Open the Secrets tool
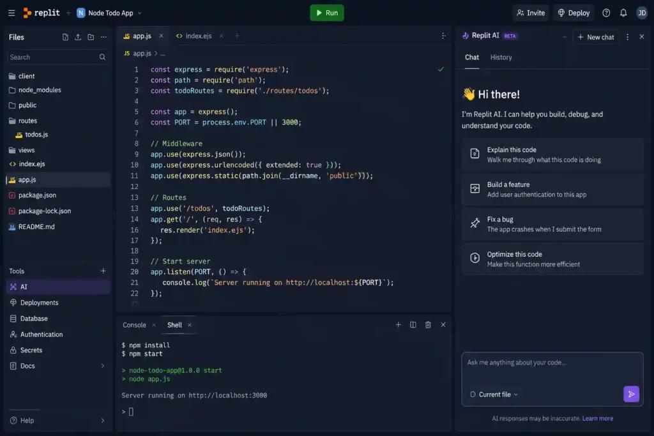This screenshot has width=654, height=436. (x=58, y=350)
